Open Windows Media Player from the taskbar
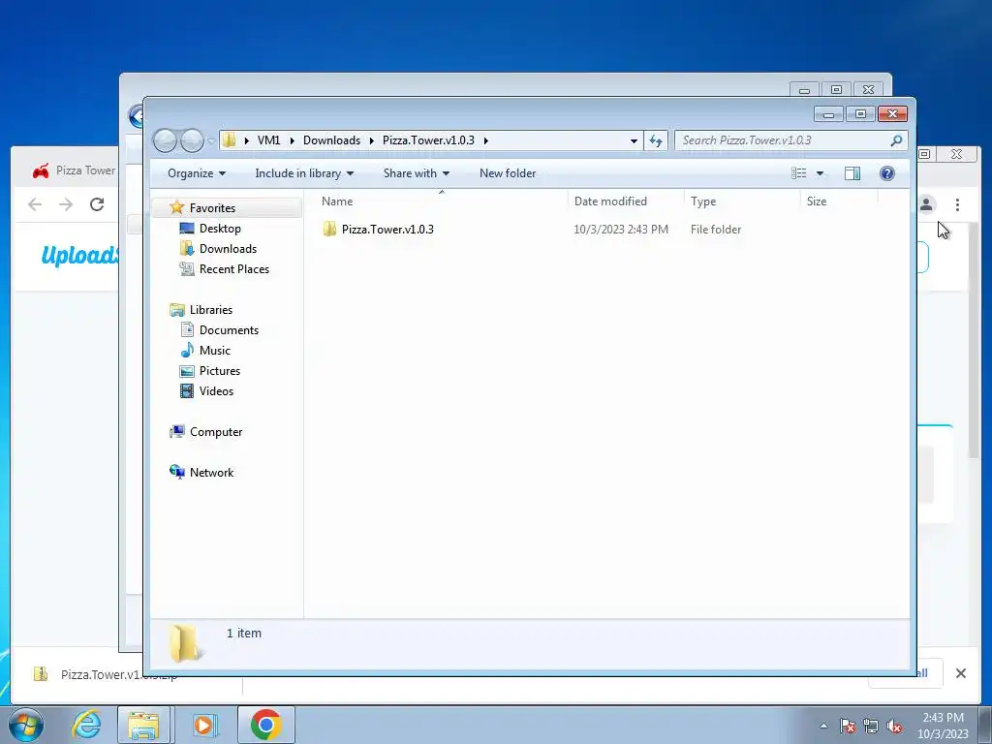 click(204, 725)
